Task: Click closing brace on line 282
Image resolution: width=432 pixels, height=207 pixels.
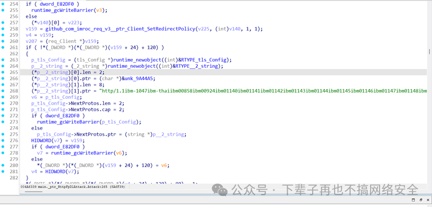Action: tap(27, 178)
